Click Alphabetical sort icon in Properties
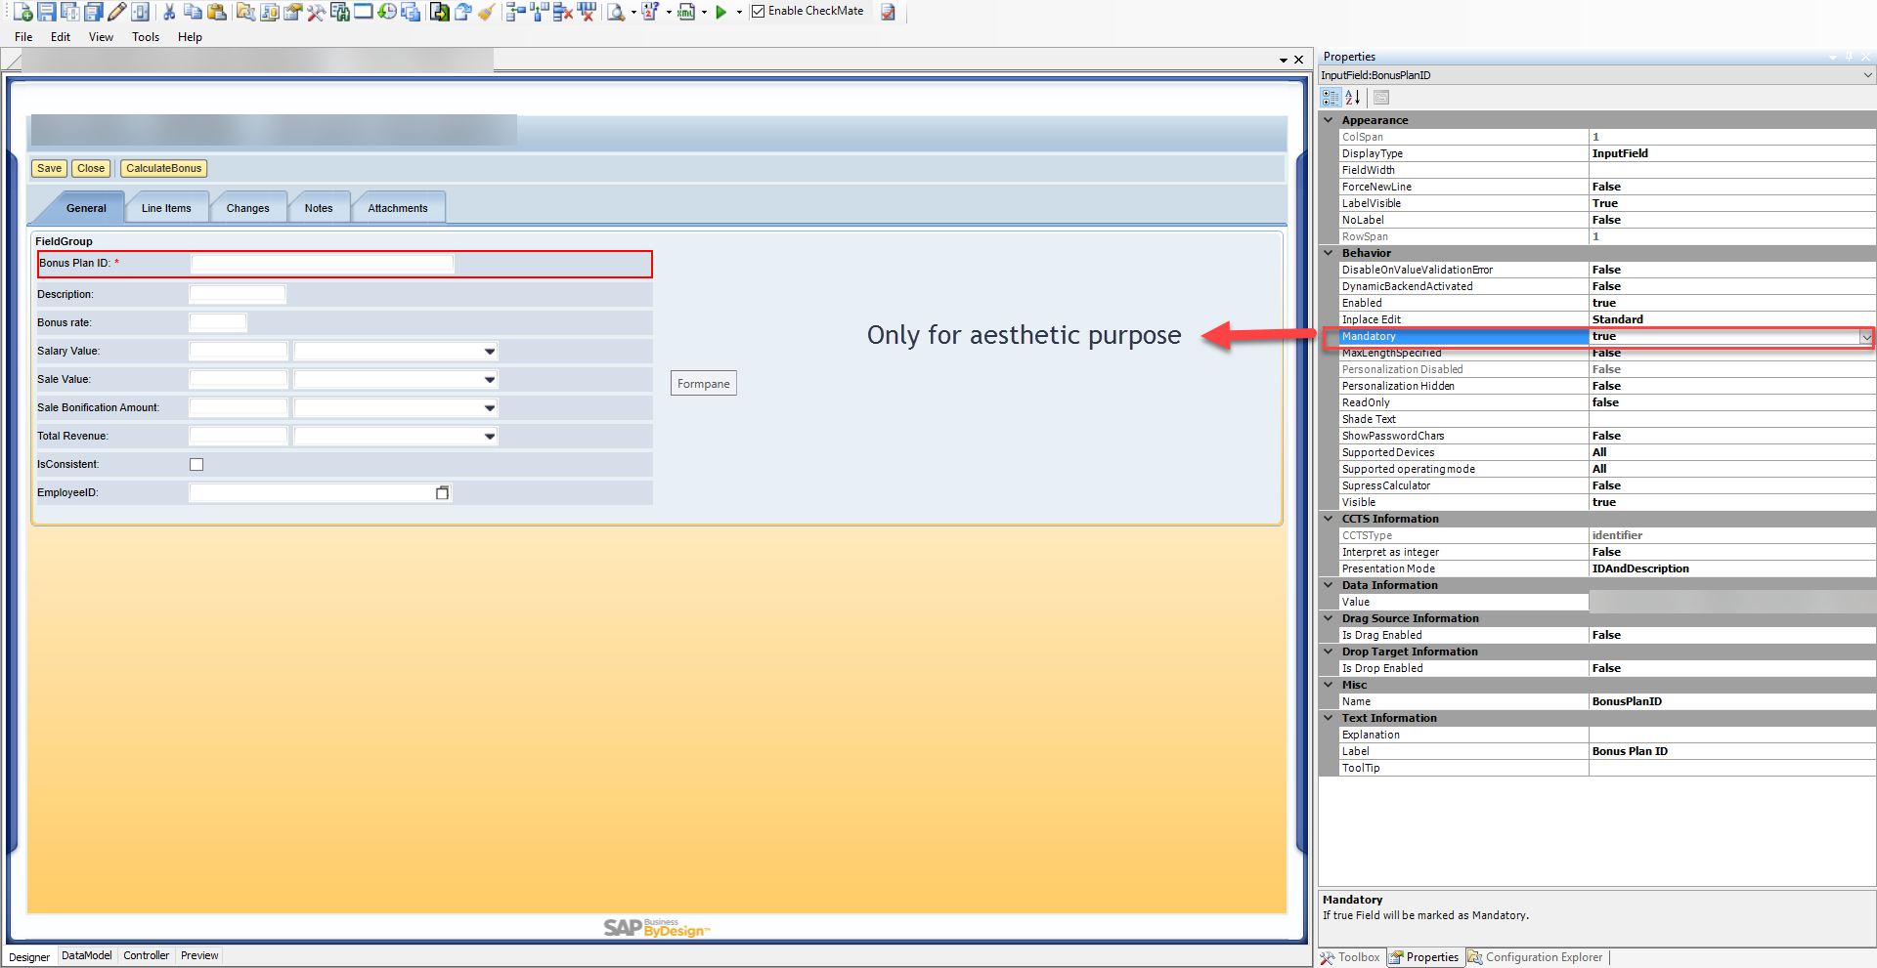 point(1353,97)
